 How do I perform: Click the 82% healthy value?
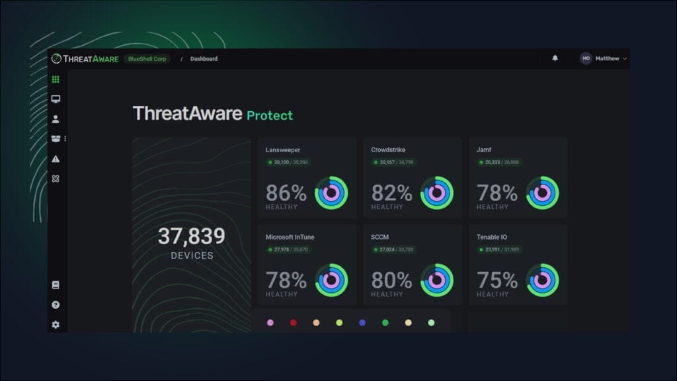click(391, 192)
